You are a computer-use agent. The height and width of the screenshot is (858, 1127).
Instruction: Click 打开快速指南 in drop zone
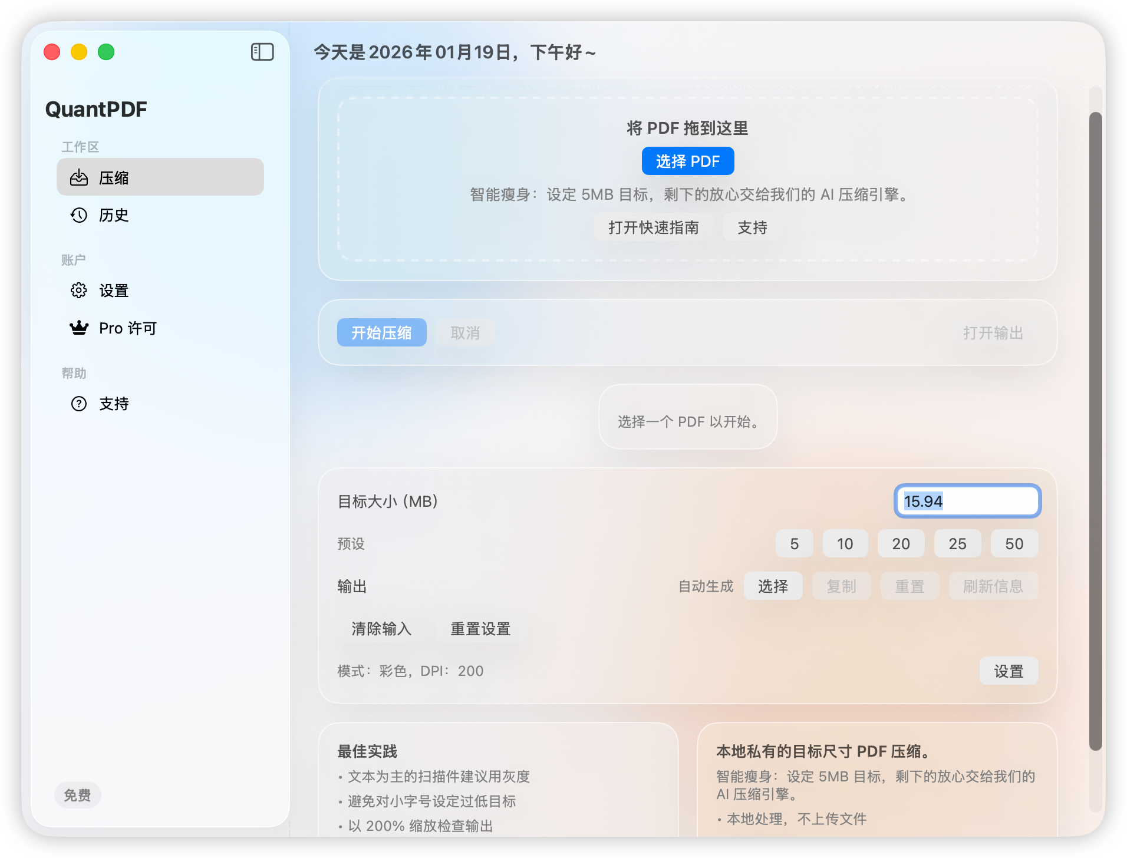coord(654,227)
